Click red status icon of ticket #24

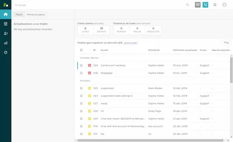(x=89, y=65)
